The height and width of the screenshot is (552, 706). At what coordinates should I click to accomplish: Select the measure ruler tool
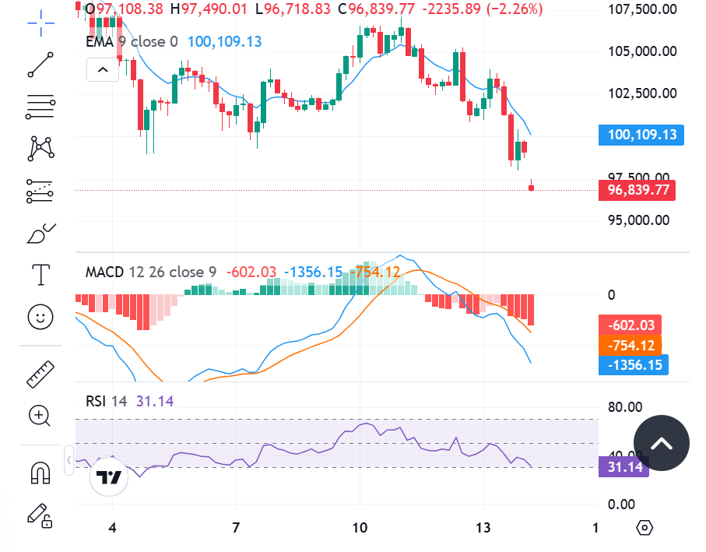pos(40,374)
